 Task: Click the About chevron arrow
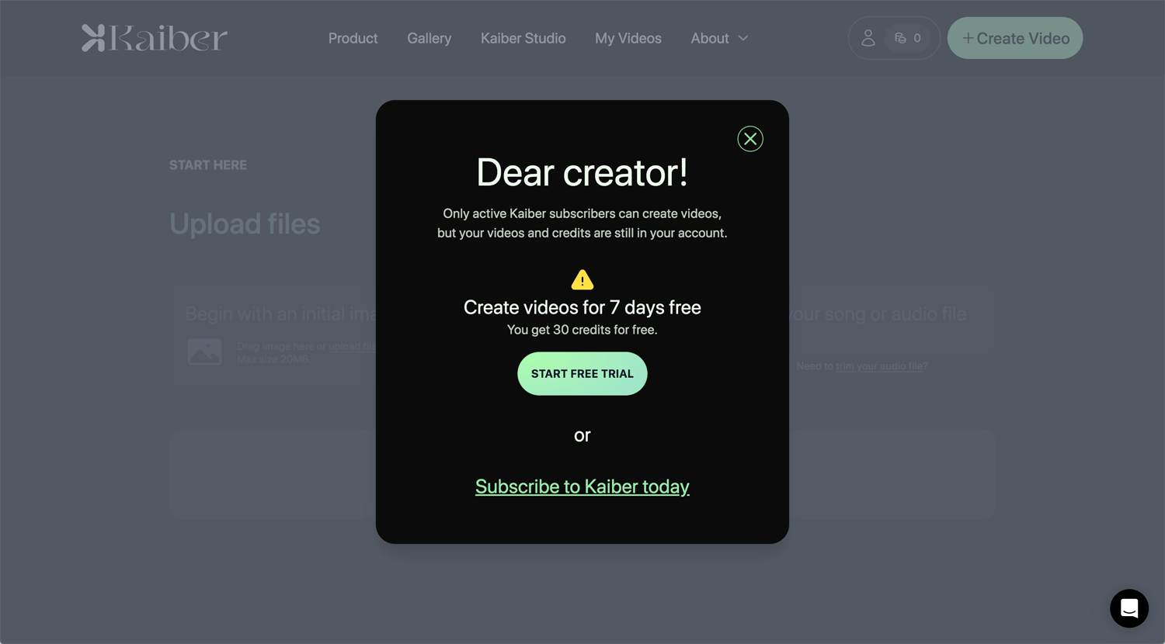[743, 38]
